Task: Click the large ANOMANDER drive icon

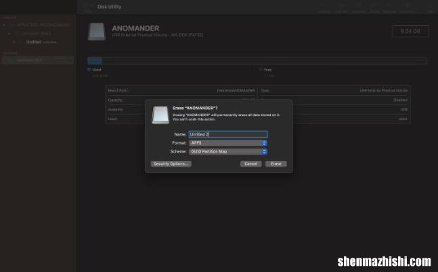Action: pyautogui.click(x=97, y=32)
